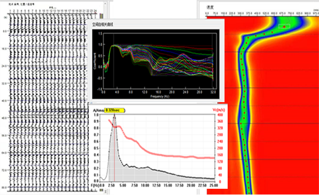Click the yellow 0.320sec period label
The image size is (319, 195).
pyautogui.click(x=115, y=110)
